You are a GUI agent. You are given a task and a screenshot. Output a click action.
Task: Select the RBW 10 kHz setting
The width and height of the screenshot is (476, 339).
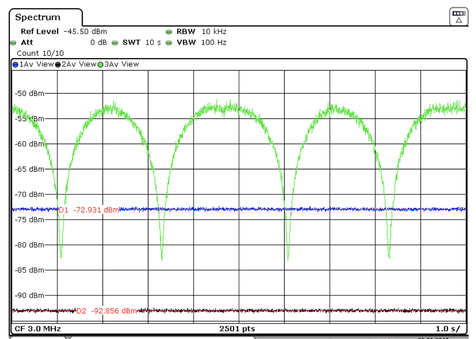coord(201,32)
